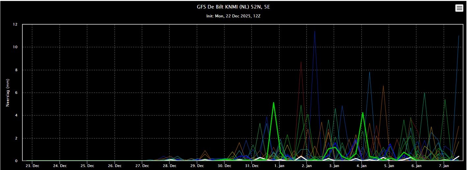
Task: Click the 23. Dec axis label
Action: [32, 166]
